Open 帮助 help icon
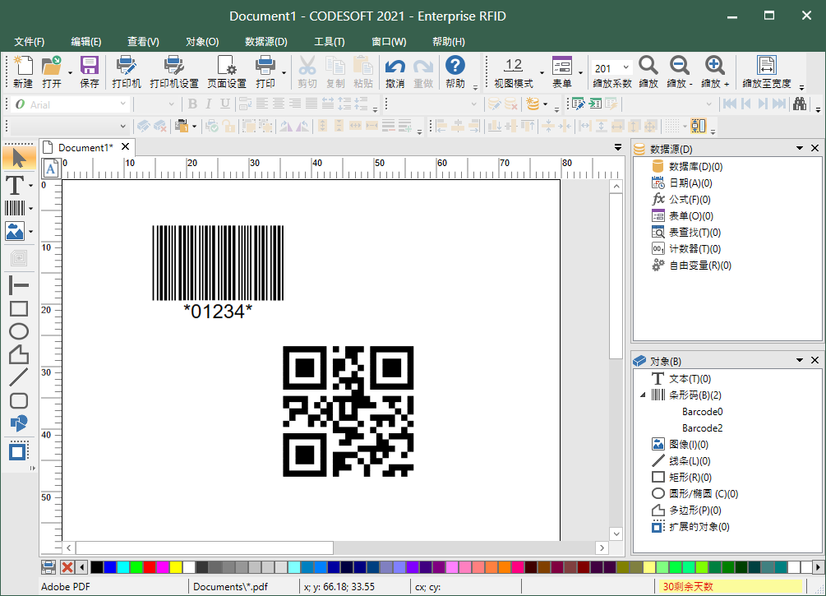This screenshot has width=826, height=596. [x=455, y=72]
